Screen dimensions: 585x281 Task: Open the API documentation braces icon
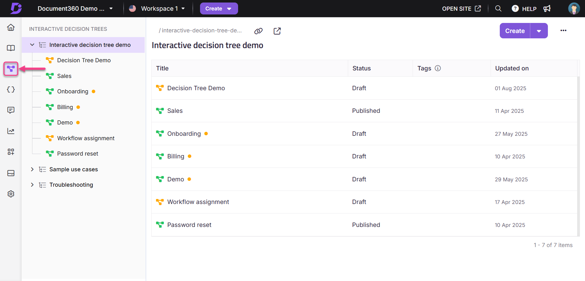point(11,90)
